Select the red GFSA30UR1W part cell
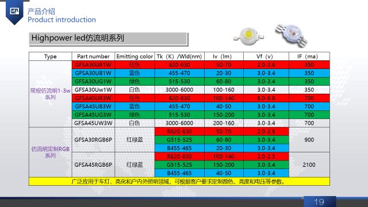The image size is (368, 207). [x=93, y=65]
